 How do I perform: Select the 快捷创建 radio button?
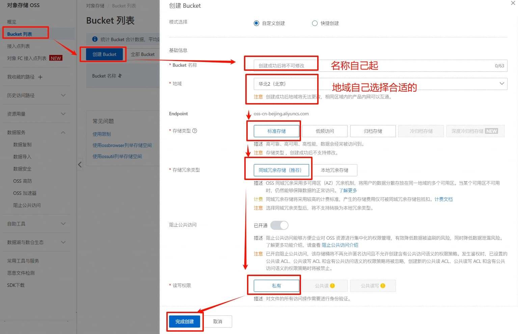(315, 23)
